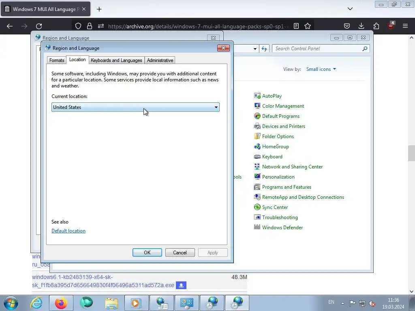Open a new Firefox tab
The width and height of the screenshot is (415, 311).
tap(99, 9)
